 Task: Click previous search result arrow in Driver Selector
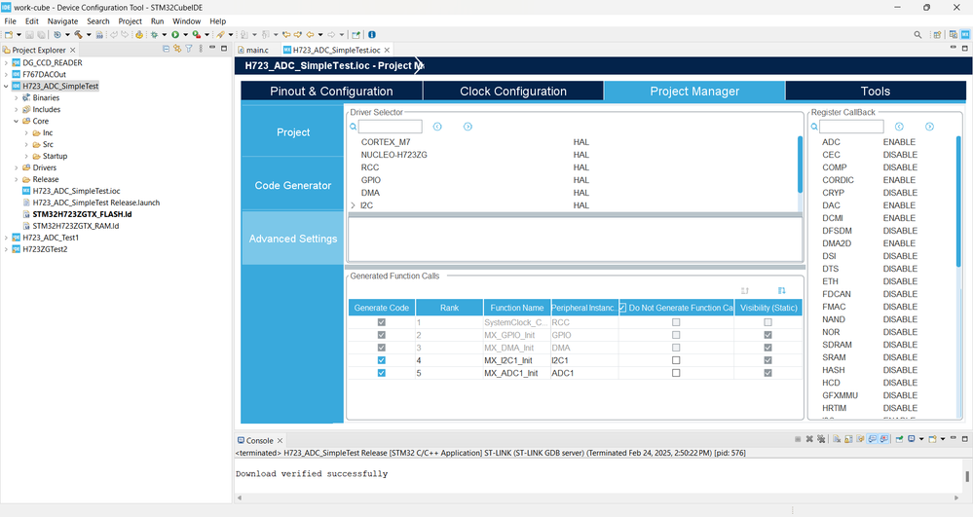point(437,127)
